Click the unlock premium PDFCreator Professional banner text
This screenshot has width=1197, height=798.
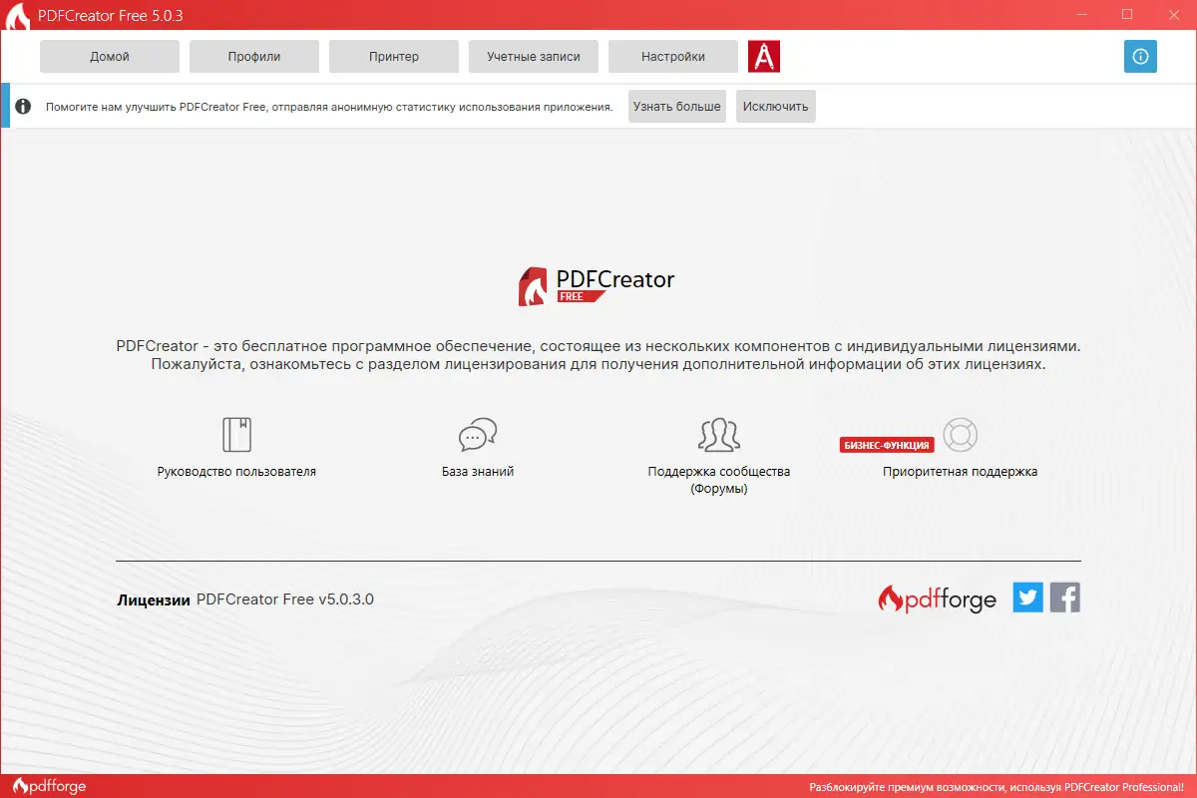[996, 787]
